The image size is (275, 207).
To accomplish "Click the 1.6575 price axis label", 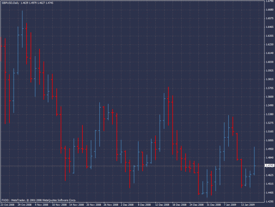I will pyautogui.click(x=270, y=18).
